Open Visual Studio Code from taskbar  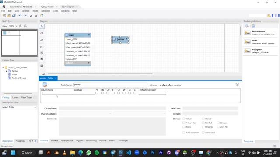point(129,153)
